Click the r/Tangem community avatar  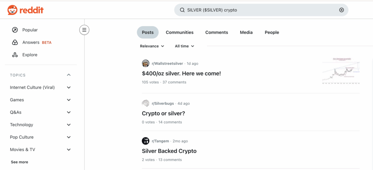(x=146, y=141)
